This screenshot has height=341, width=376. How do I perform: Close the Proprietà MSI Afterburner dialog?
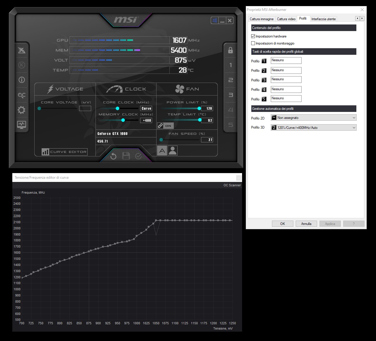click(362, 10)
